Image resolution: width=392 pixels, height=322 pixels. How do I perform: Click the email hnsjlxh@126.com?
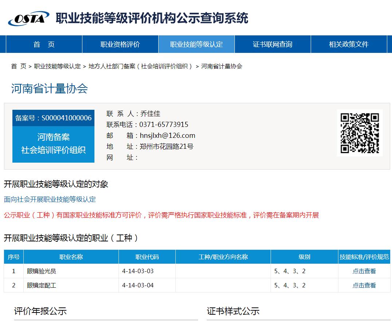[x=167, y=136]
